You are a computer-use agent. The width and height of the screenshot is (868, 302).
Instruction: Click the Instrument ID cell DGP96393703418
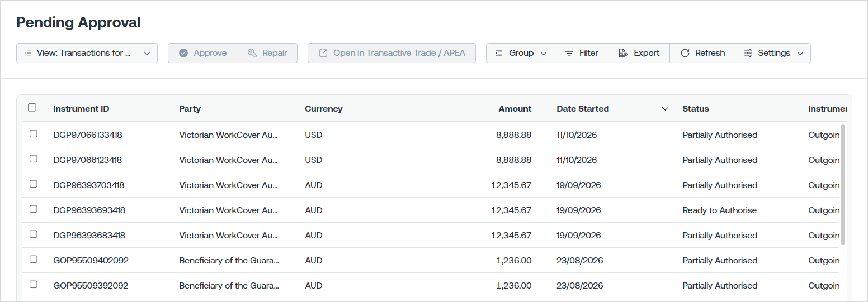[89, 185]
